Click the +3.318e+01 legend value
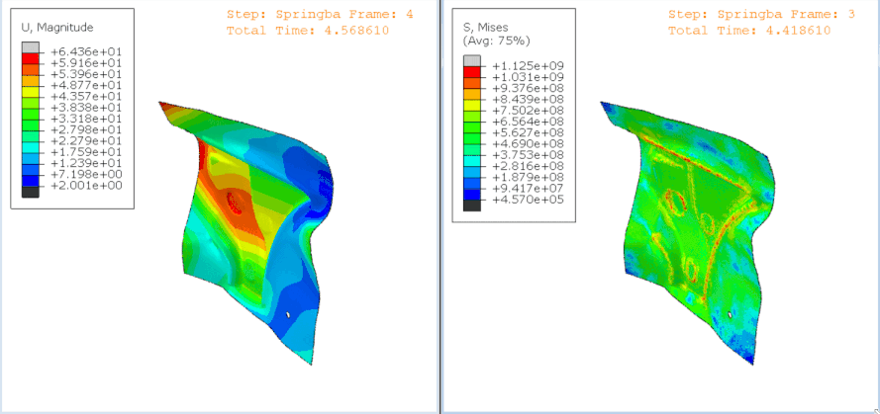The height and width of the screenshot is (414, 880). [86, 119]
